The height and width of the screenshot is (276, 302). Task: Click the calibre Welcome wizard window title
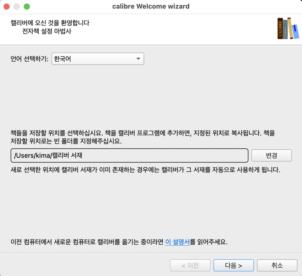(x=151, y=6)
